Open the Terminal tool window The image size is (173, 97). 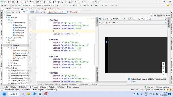pyautogui.click(x=34, y=87)
